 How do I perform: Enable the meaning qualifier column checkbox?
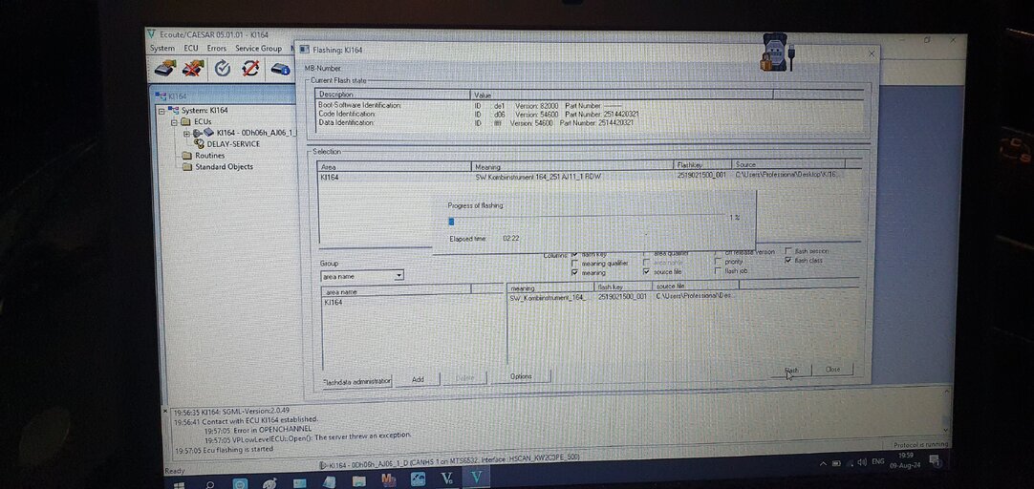tap(575, 263)
